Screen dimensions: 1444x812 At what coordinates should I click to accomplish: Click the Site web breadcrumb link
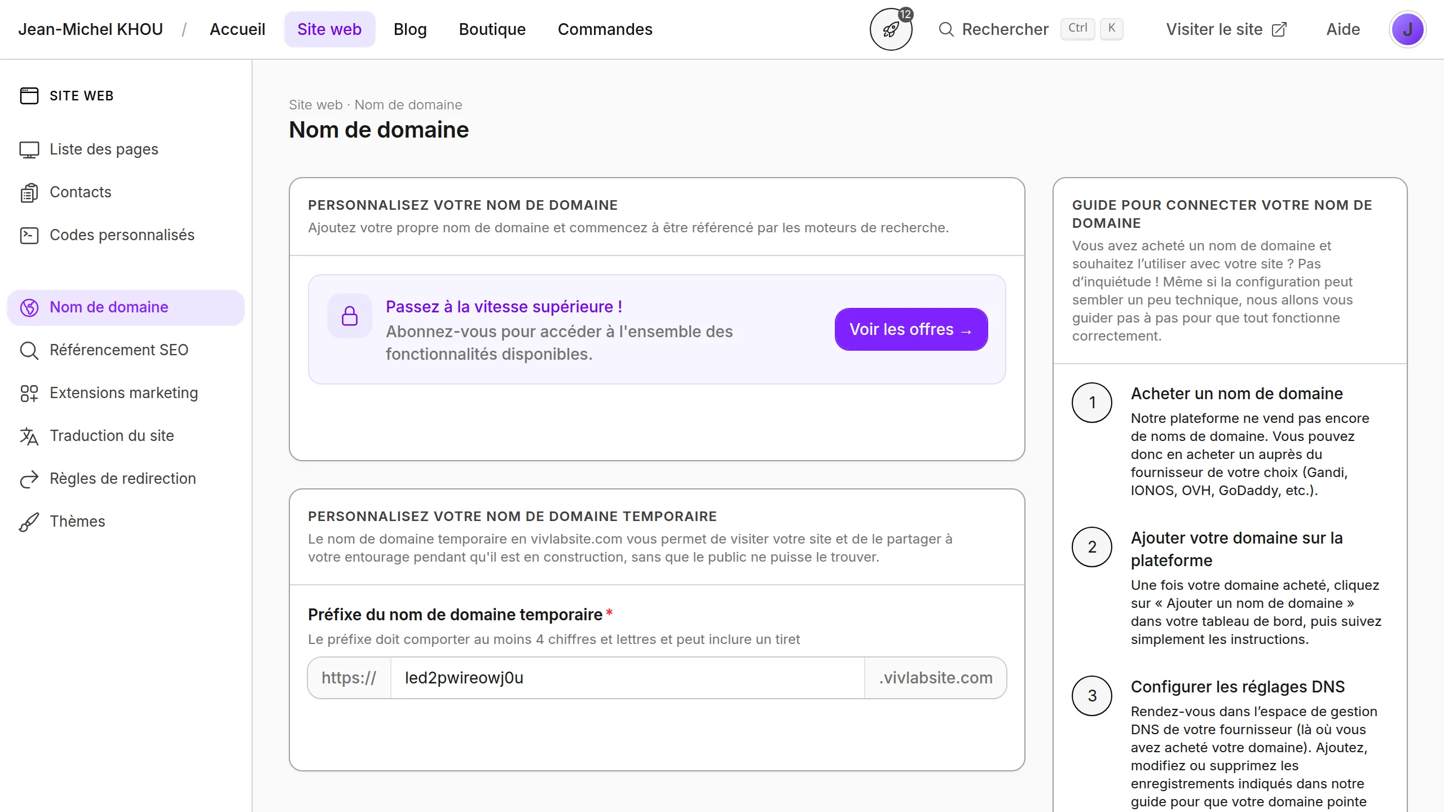315,105
